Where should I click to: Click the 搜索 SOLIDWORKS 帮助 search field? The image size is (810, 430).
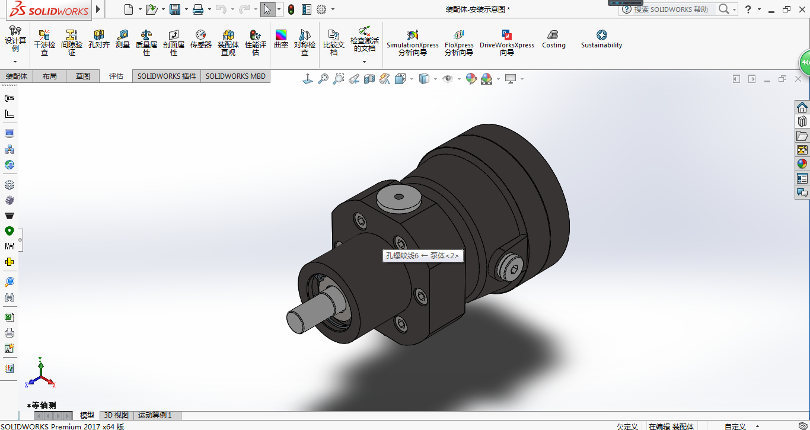pos(671,9)
